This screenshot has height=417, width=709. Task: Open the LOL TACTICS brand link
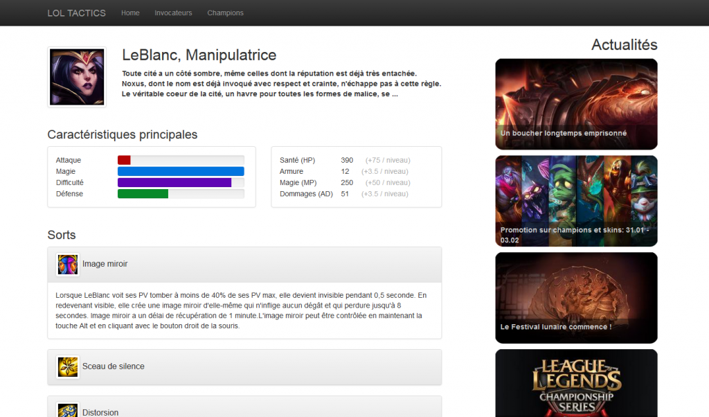pos(76,13)
